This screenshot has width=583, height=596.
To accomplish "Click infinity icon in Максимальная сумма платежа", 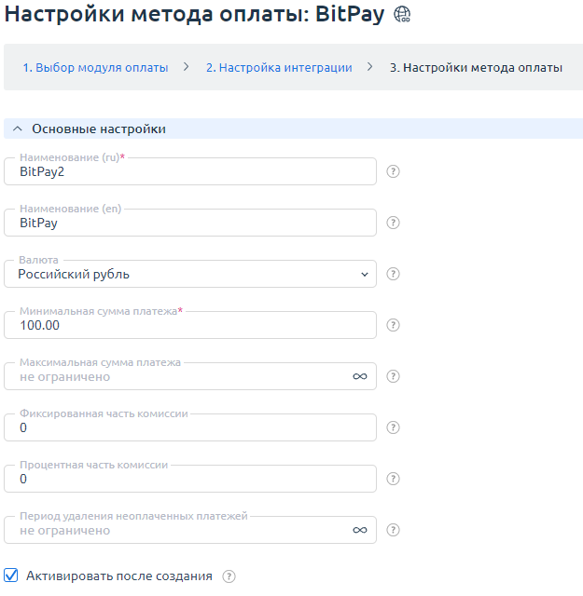I will tap(359, 376).
